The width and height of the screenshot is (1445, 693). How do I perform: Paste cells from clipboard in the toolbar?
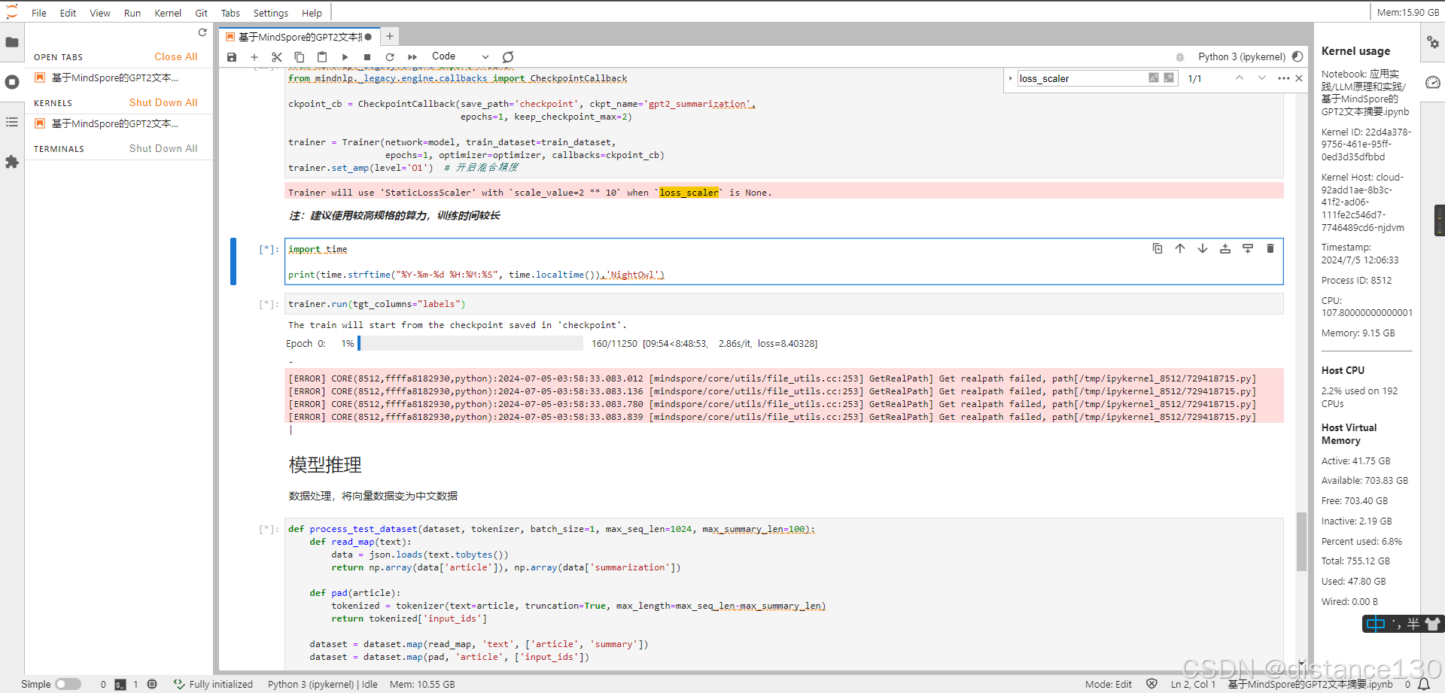pos(322,57)
